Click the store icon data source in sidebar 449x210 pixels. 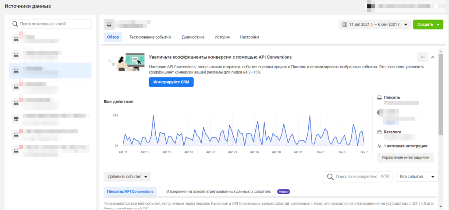[16, 118]
